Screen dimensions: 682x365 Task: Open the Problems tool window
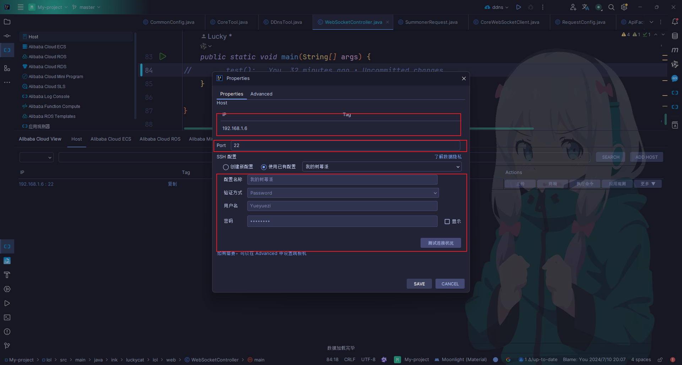click(x=7, y=332)
